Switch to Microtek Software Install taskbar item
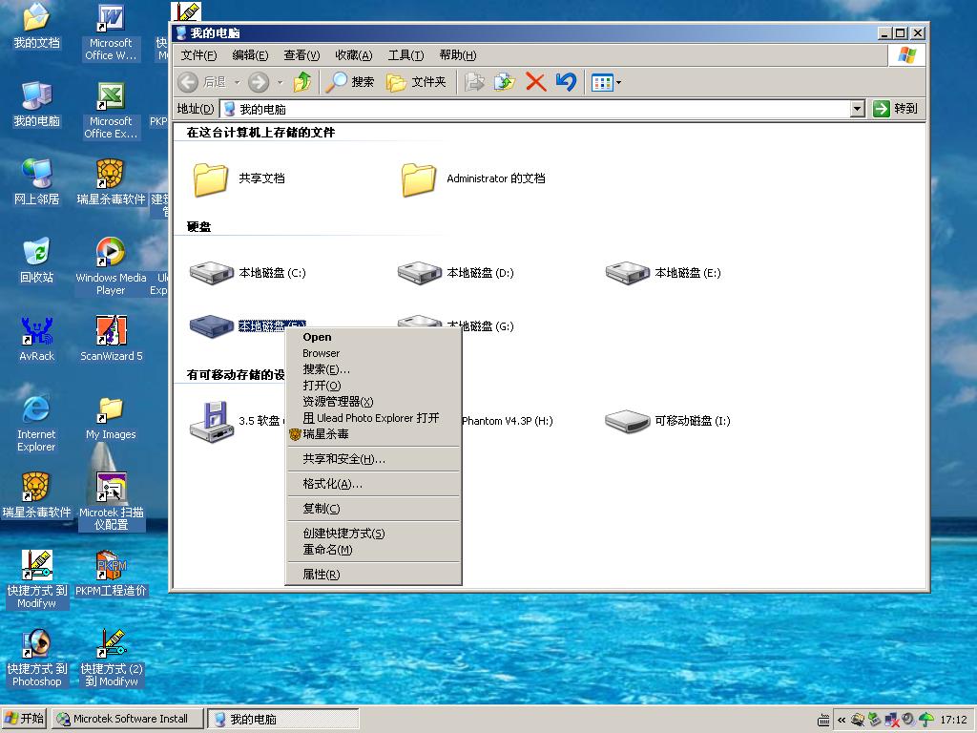The image size is (977, 733). (128, 719)
